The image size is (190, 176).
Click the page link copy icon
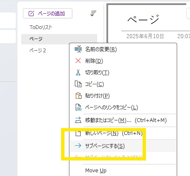(78, 107)
